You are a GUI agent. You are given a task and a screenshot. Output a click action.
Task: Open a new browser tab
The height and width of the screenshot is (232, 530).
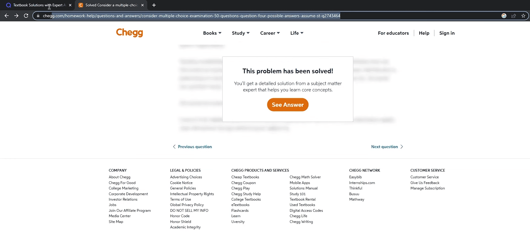pos(154,5)
